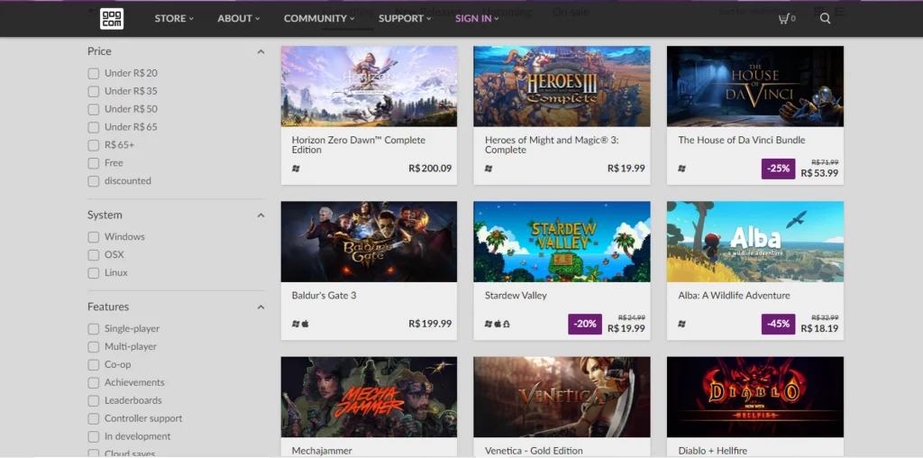
Task: Filter by Linux system
Action: (93, 273)
